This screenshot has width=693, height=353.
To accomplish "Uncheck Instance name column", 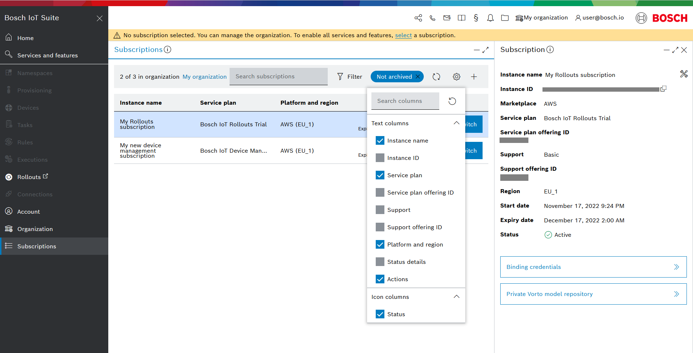I will 380,140.
